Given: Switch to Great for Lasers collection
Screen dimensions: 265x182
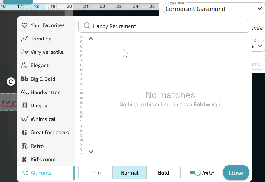Looking at the screenshot, I should point(49,133).
